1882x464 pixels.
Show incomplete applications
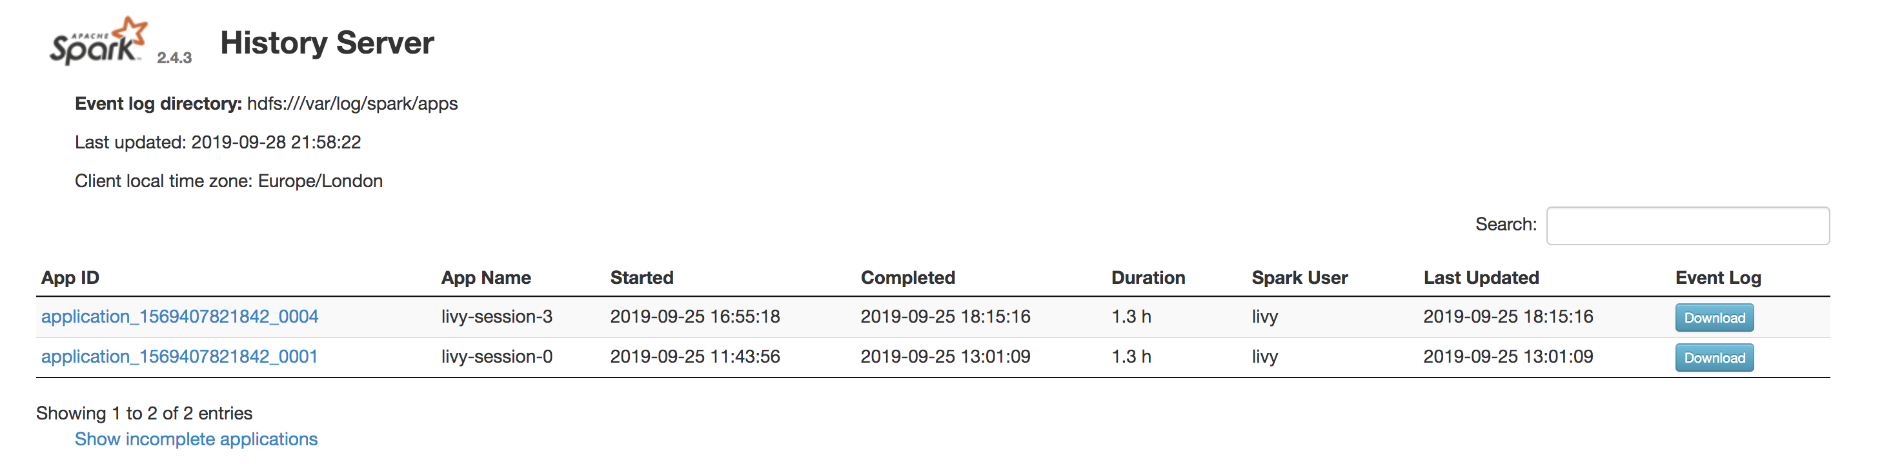[196, 439]
